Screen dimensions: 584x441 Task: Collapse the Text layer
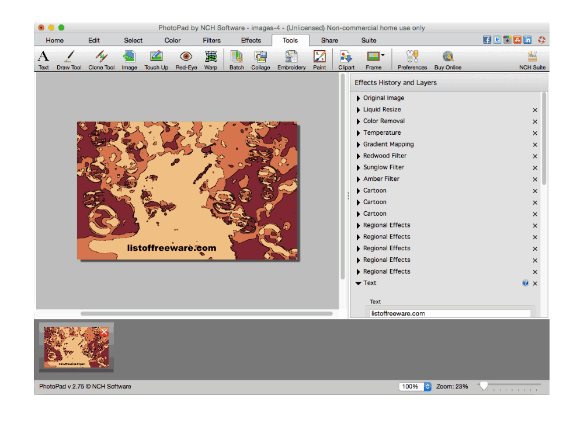(x=359, y=283)
